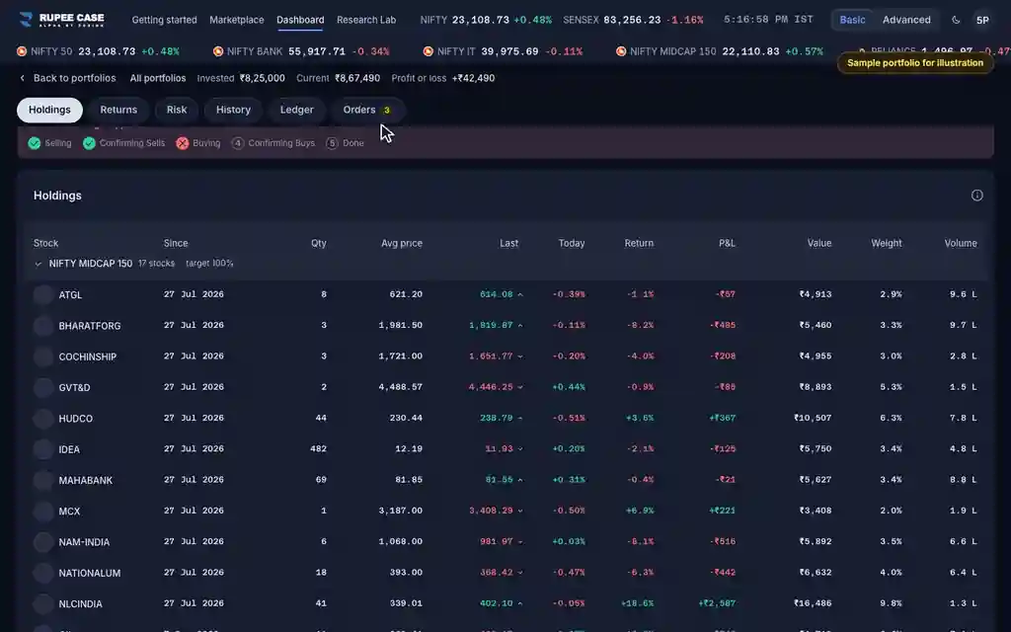Viewport: 1011px width, 632px height.
Task: Click the Selling step check icon
Action: coord(35,143)
